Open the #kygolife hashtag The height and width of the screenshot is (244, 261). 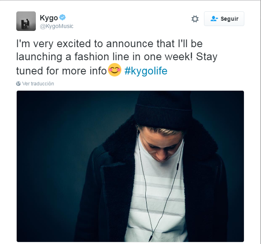point(146,71)
